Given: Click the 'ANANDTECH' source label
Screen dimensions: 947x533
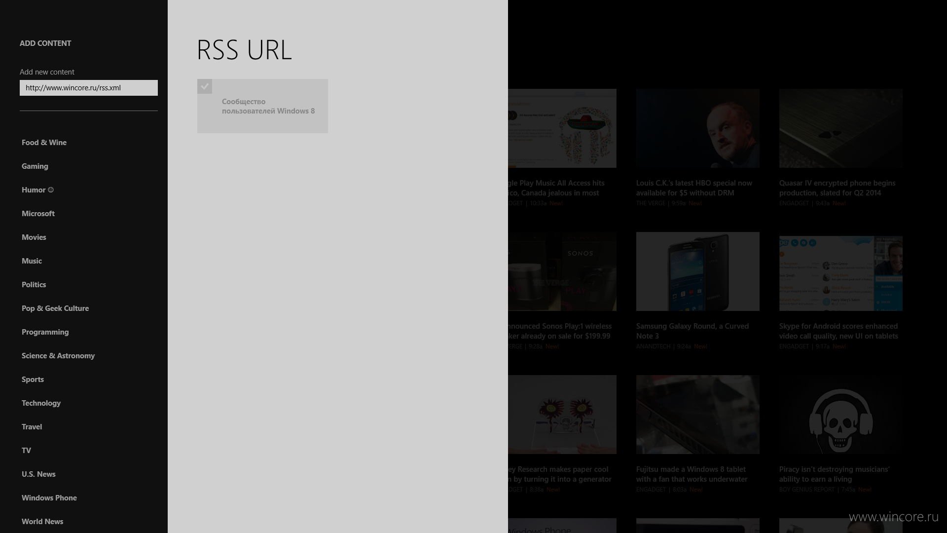Looking at the screenshot, I should [654, 346].
